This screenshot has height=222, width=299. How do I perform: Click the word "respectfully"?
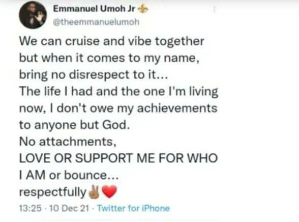(x=53, y=192)
